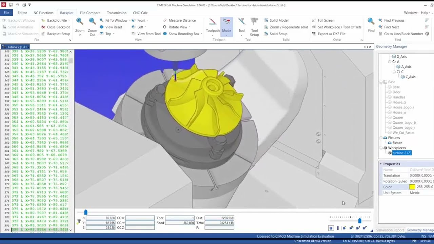Click Zoom / Regenerate solid
This screenshot has height=244, width=434.
pyautogui.click(x=286, y=27)
